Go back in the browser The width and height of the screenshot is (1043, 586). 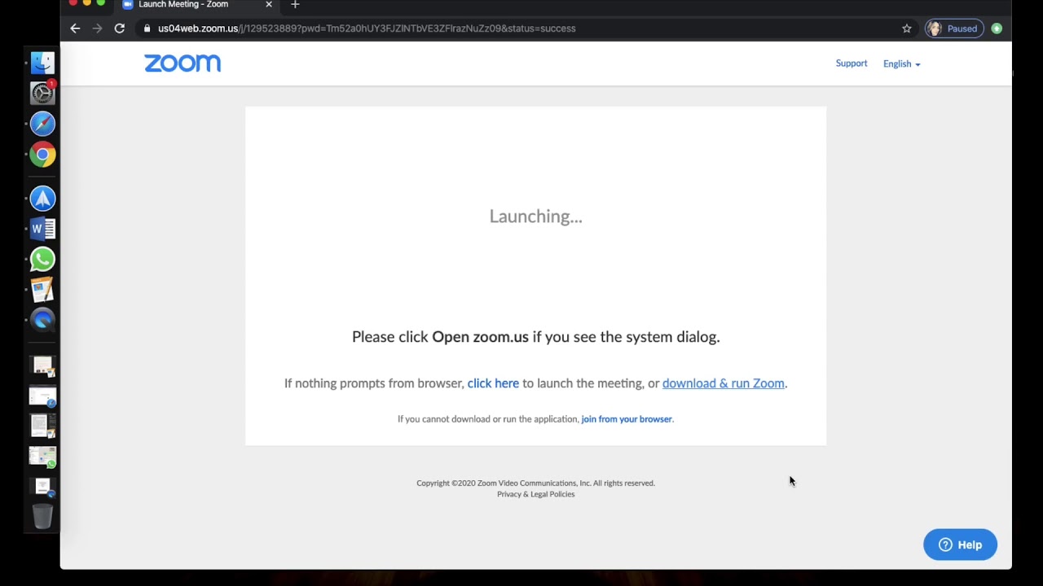(75, 28)
